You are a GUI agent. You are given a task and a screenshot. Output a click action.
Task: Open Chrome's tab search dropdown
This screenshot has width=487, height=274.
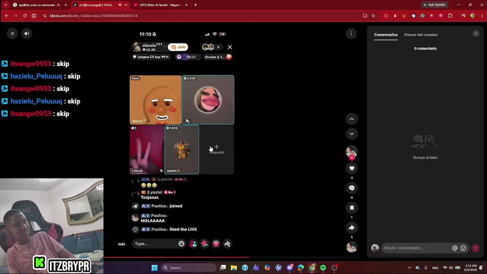pos(5,5)
